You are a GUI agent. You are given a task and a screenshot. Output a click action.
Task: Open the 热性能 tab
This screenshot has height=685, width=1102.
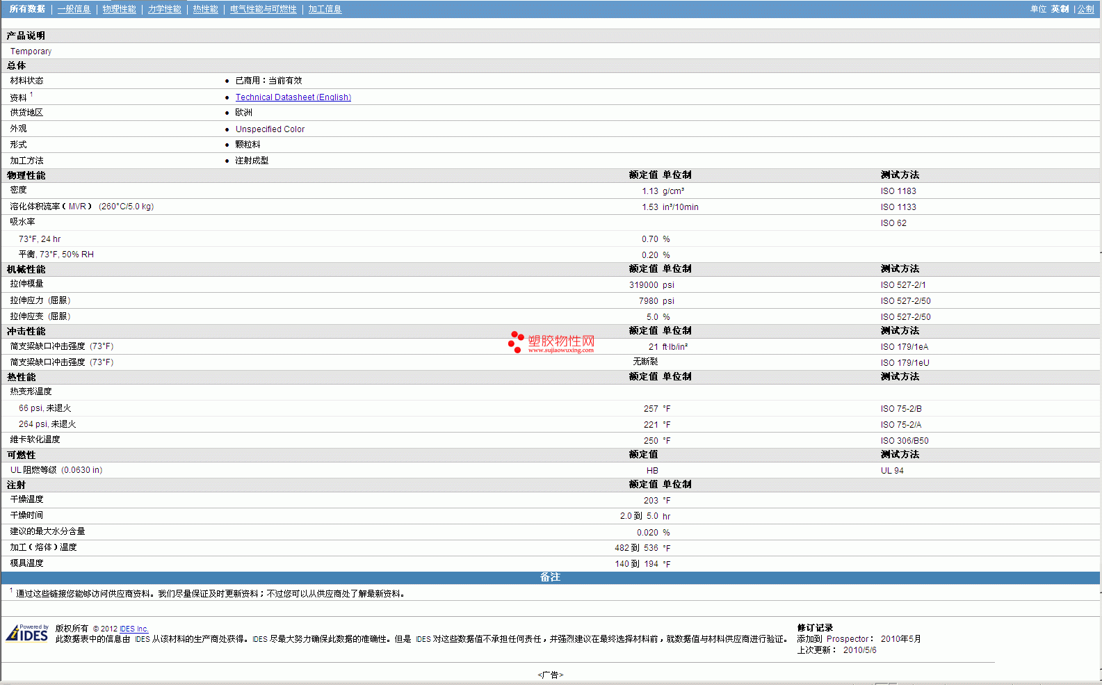[205, 9]
